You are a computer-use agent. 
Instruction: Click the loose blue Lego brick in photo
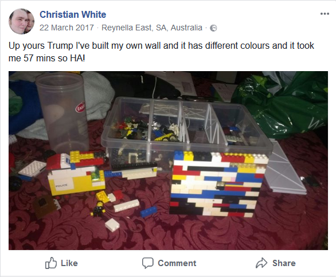pyautogui.click(x=149, y=212)
